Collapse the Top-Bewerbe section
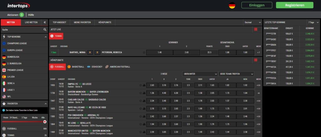Screen dimensions: 321x137 click(x=45, y=37)
